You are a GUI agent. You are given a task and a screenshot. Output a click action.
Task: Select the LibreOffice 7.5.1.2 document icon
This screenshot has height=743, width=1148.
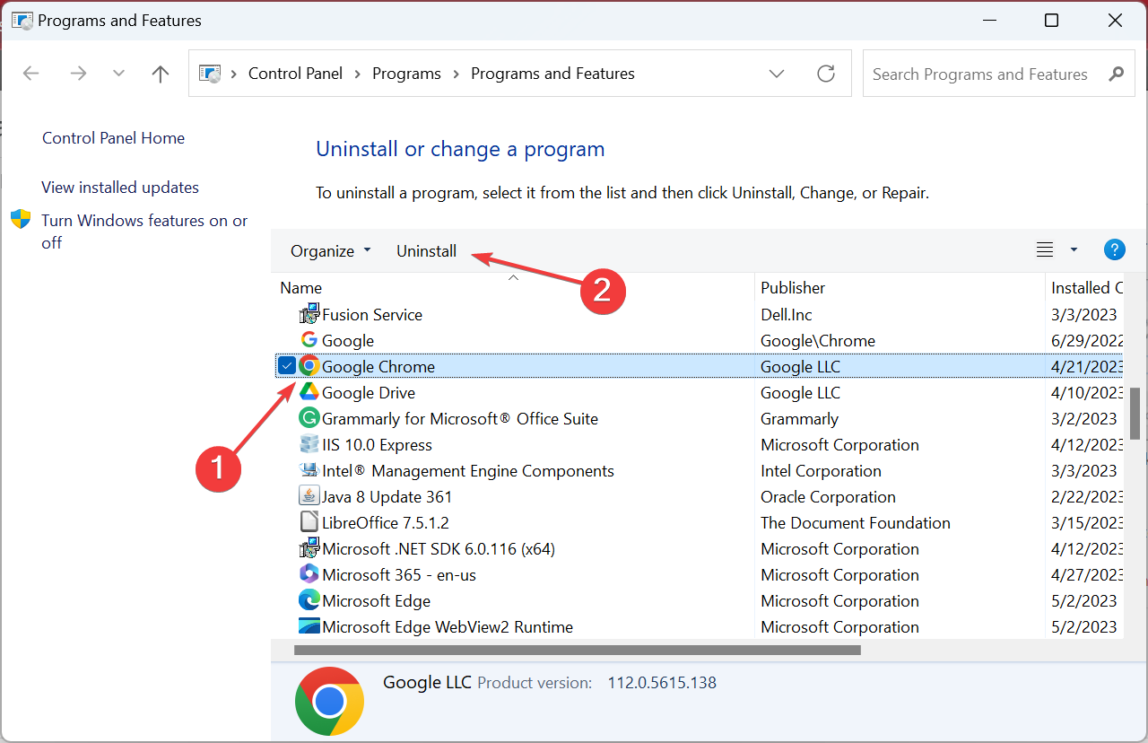309,521
